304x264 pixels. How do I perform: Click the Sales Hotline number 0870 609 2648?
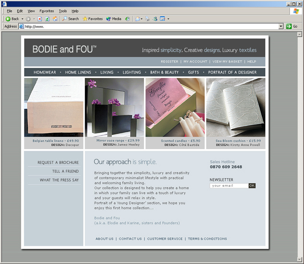coord(226,167)
